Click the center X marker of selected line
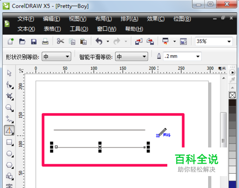Image resolution: width=239 pixels, height=188 pixels. (100, 147)
